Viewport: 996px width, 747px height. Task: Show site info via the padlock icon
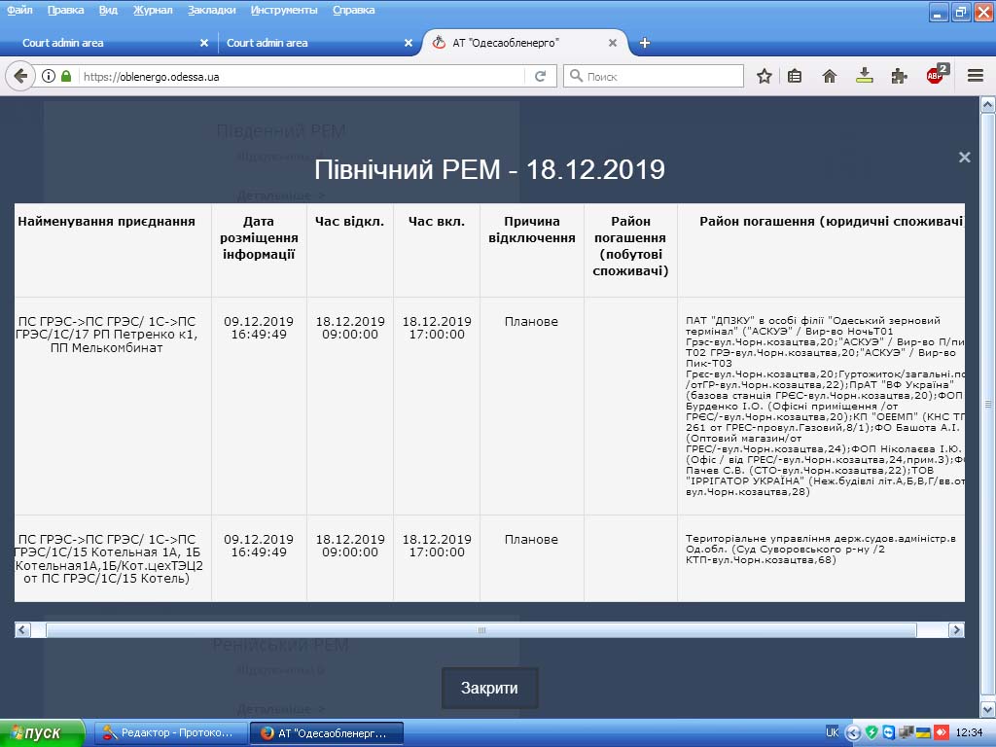[66, 76]
